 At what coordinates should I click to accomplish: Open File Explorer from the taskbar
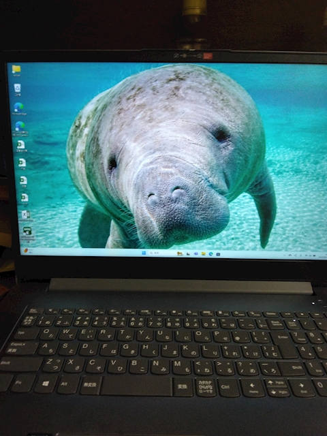[x=204, y=253]
